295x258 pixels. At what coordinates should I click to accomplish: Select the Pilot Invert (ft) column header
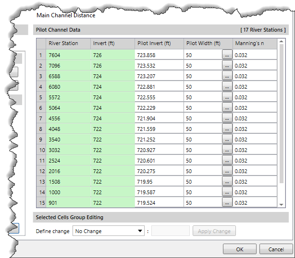tap(159, 43)
